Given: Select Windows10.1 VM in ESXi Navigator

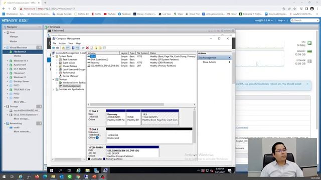Looking at the screenshot, I should pyautogui.click(x=21, y=61).
